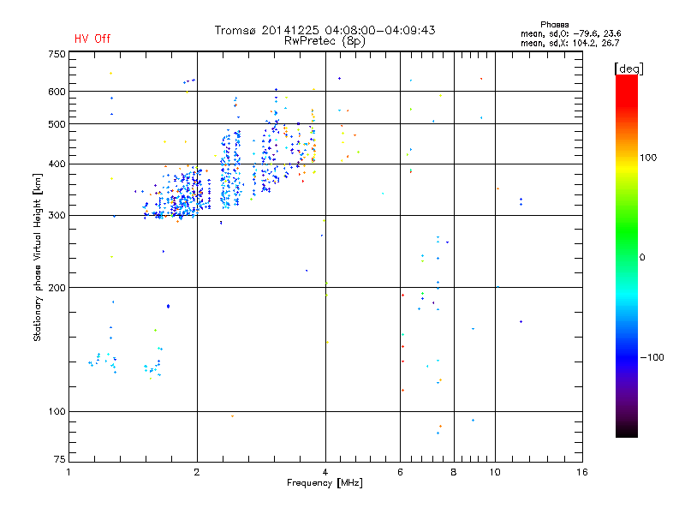Click the 'Frequency [MHz]' axis label
Image resolution: width=685 pixels, height=514 pixels.
coord(325,483)
